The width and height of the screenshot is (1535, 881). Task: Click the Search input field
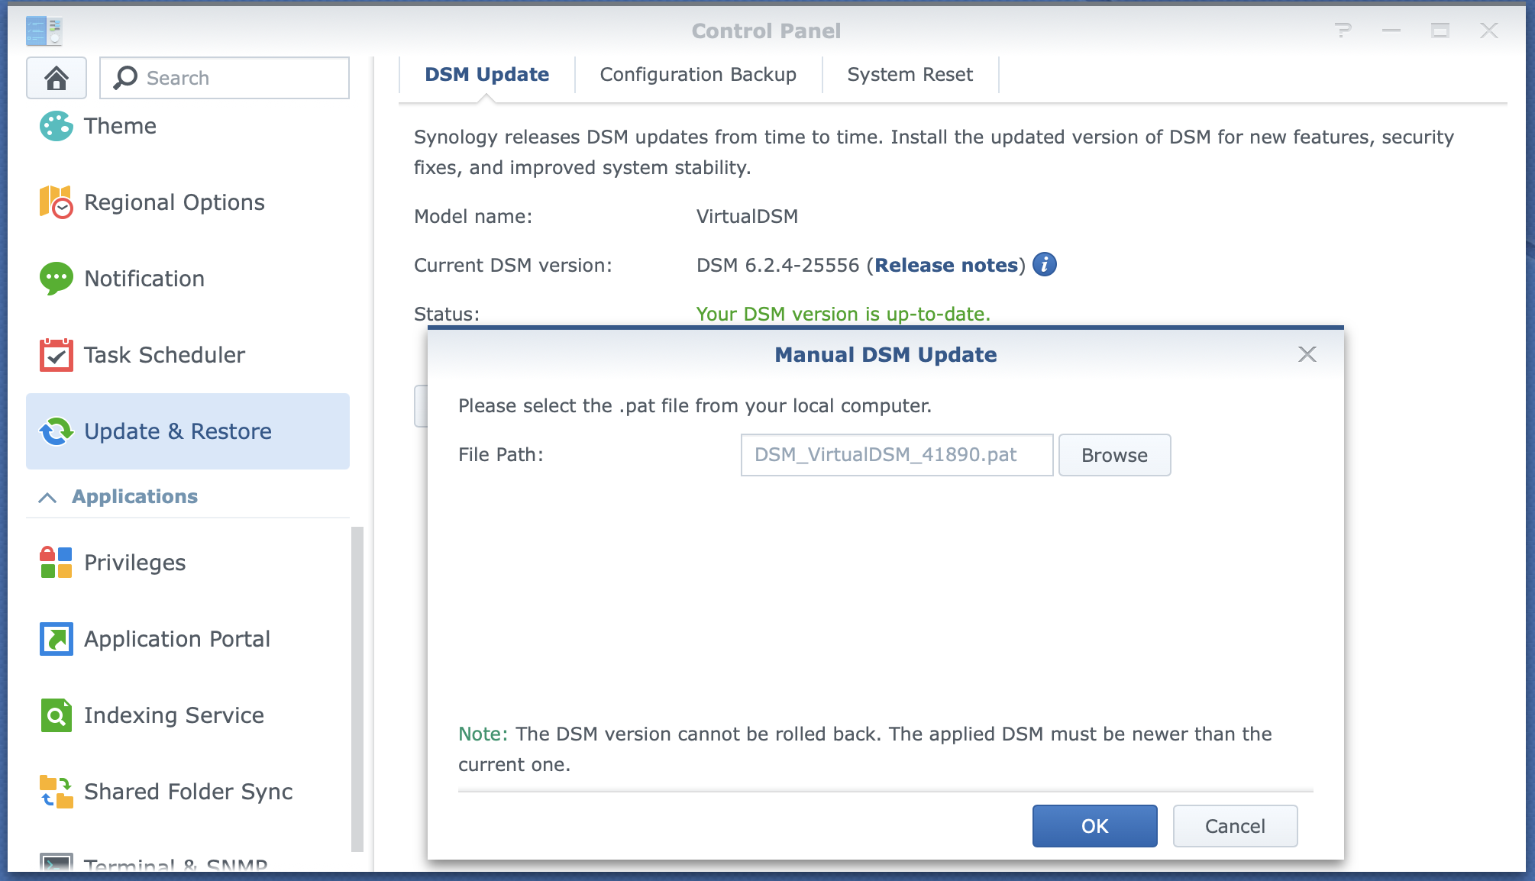(x=225, y=78)
